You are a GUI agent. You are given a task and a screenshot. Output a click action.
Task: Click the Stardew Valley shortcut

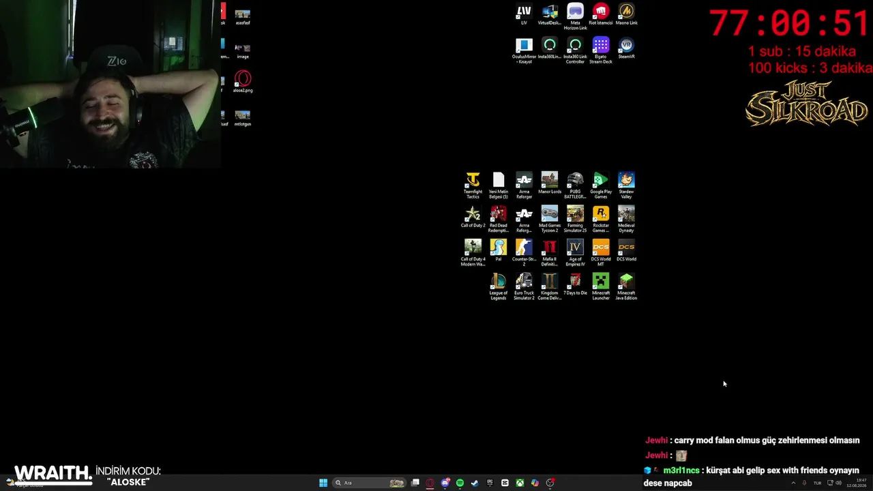pyautogui.click(x=626, y=185)
